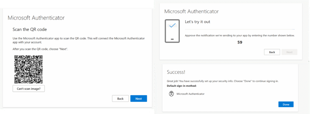
Task: Click Microsoft Authenticator under default sign-in method
Action: coord(190,94)
